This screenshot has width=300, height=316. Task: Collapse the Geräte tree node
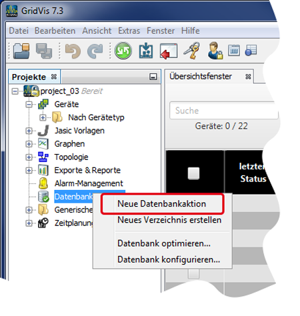[29, 104]
